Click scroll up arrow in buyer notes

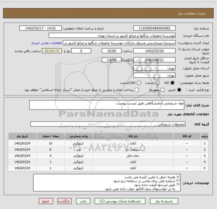point(178,177)
